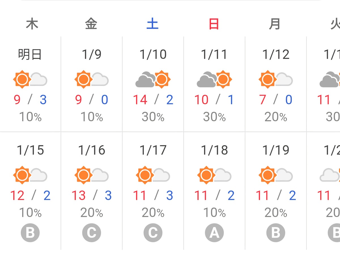340x265 pixels.
Task: Open the 1/17 date forecast
Action: (153, 150)
